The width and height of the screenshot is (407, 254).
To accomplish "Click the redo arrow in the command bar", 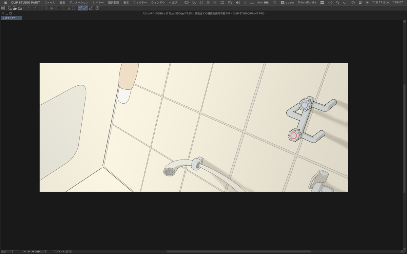I will pyautogui.click(x=35, y=8).
